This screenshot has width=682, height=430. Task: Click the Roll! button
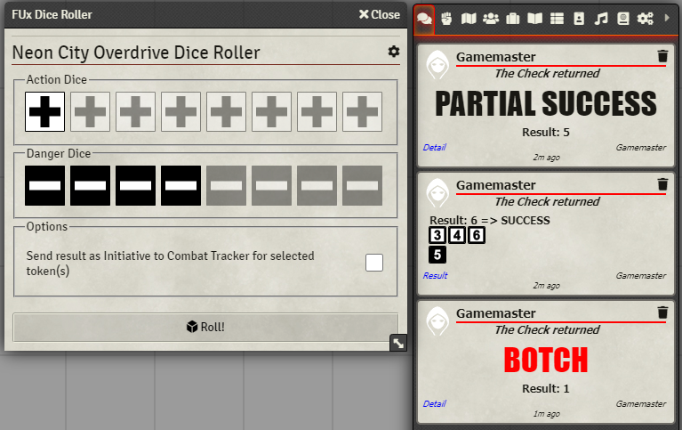[205, 327]
